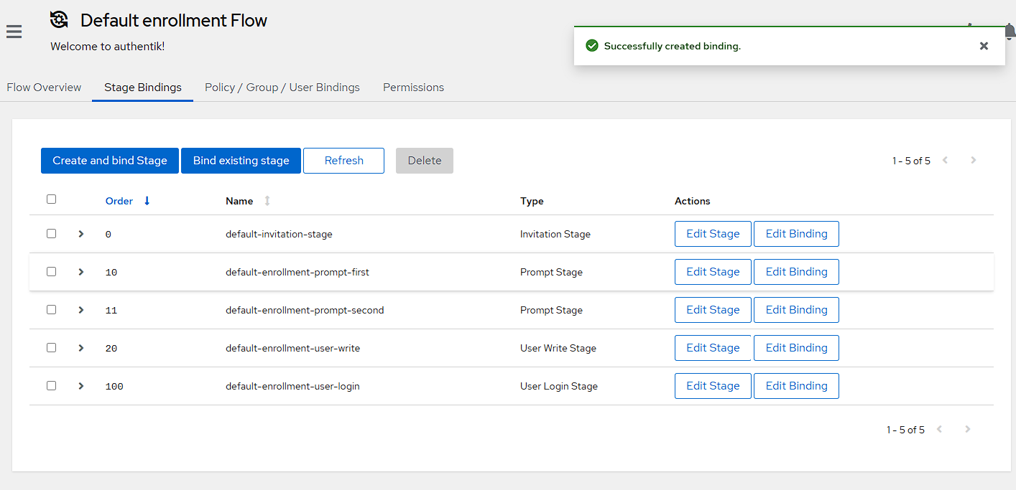Expand the default-enrollment-prompt-second row

[x=81, y=310]
